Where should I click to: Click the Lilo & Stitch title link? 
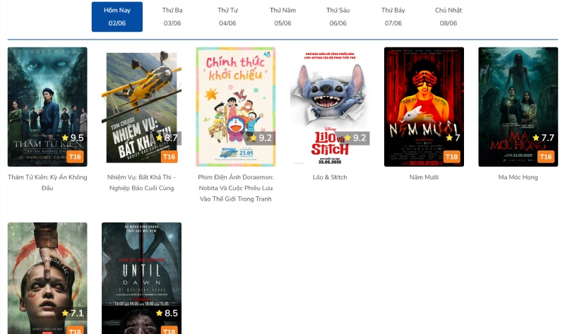pyautogui.click(x=330, y=177)
